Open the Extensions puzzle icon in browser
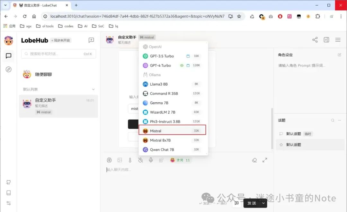 coord(317,16)
